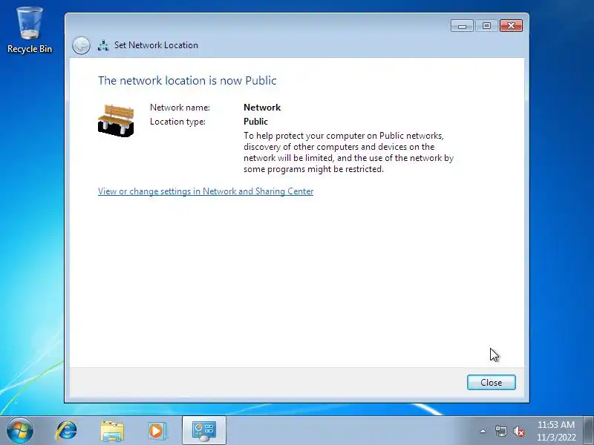Viewport: 594px width, 445px height.
Task: Click the Set Network Location title icon
Action: point(103,45)
